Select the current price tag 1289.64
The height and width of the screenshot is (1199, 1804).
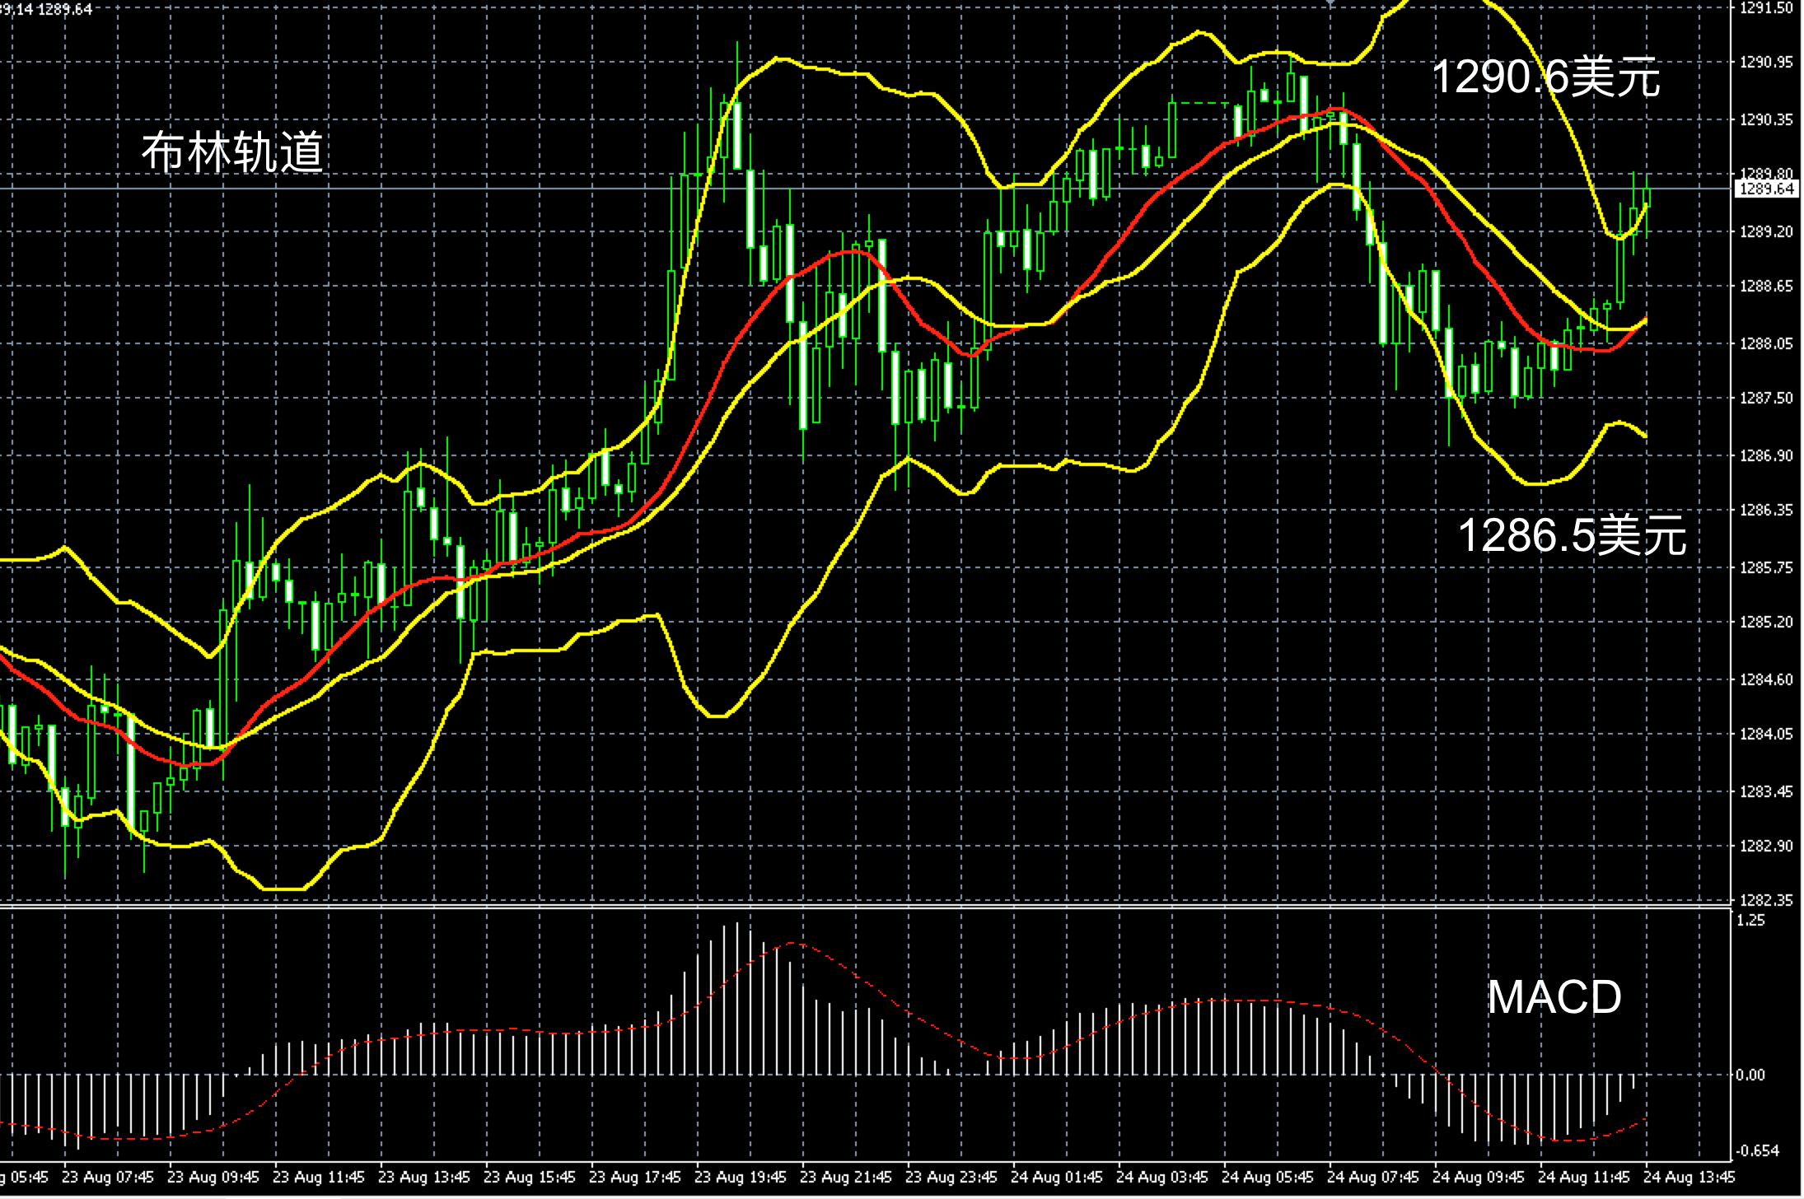[x=1765, y=189]
